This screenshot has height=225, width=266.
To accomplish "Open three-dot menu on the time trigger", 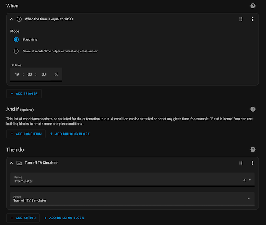I will 252,19.
